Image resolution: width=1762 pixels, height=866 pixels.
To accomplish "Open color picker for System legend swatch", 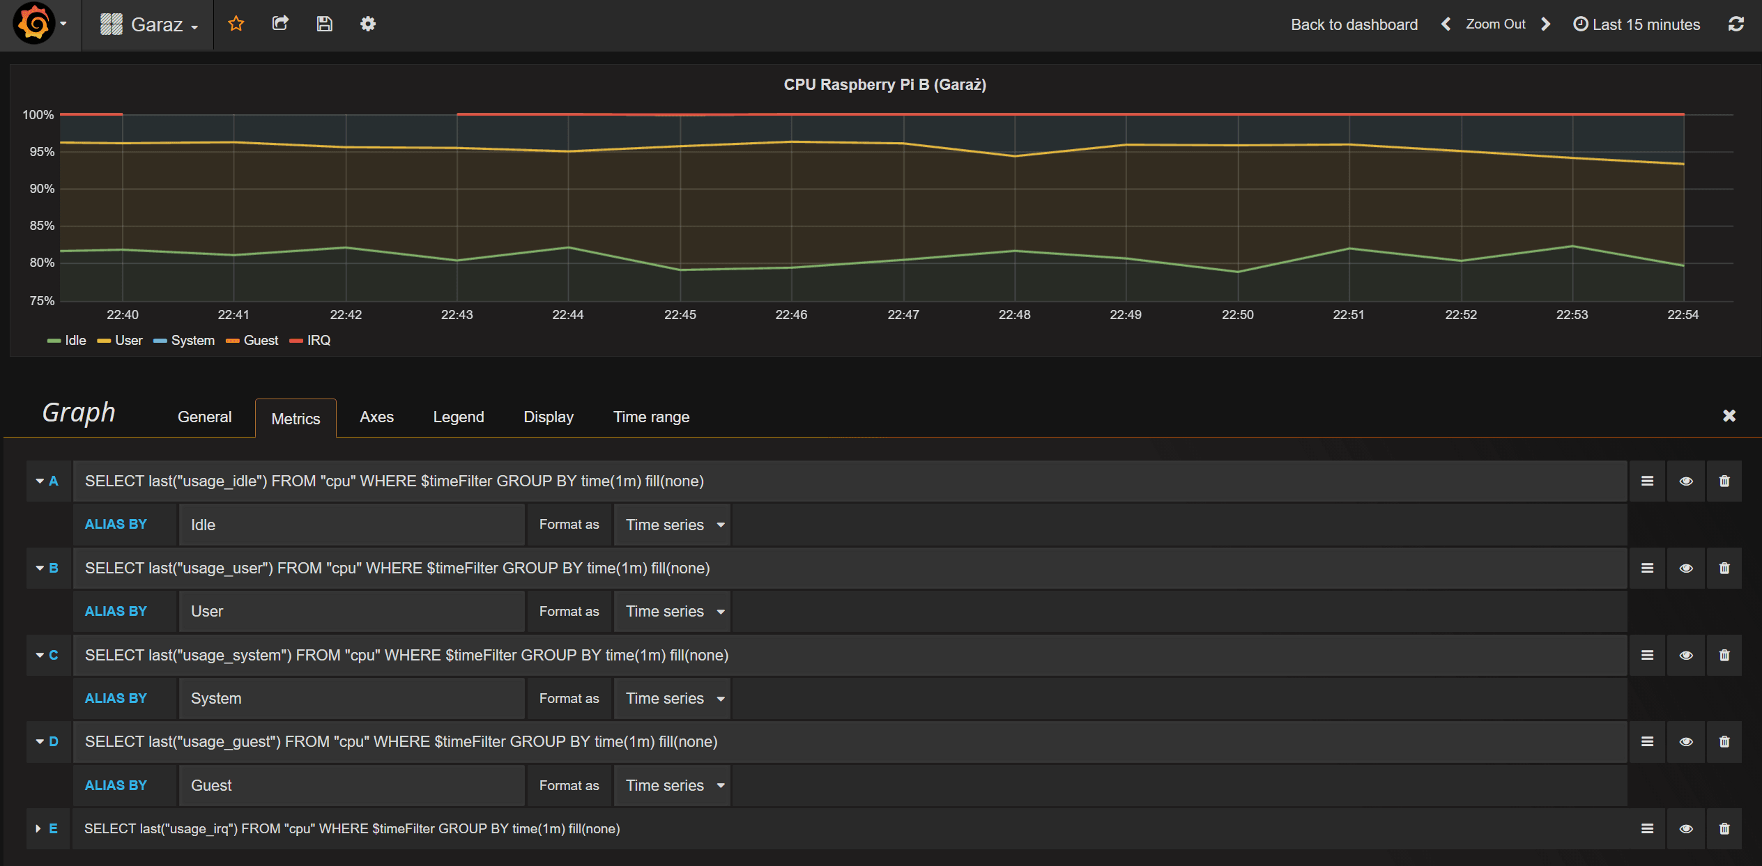I will pos(160,341).
